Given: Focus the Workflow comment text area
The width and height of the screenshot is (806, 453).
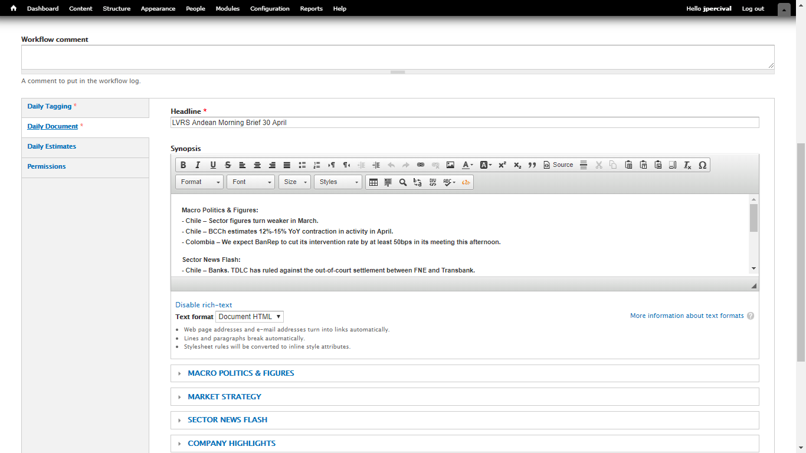Looking at the screenshot, I should [x=398, y=57].
